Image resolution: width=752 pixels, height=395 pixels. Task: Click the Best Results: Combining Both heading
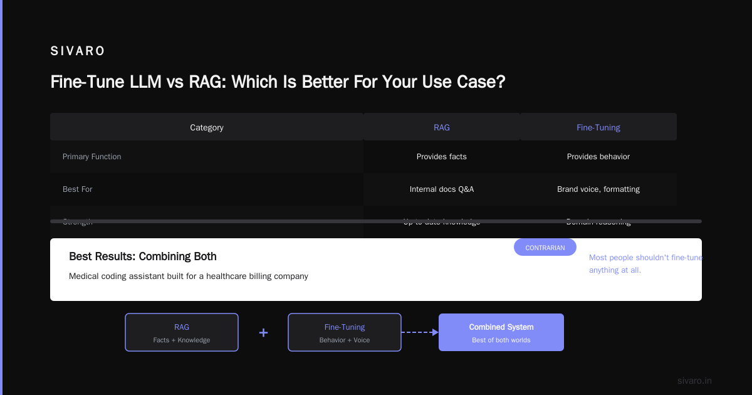click(x=143, y=256)
